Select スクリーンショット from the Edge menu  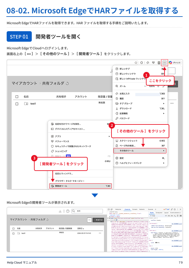pos(140,141)
